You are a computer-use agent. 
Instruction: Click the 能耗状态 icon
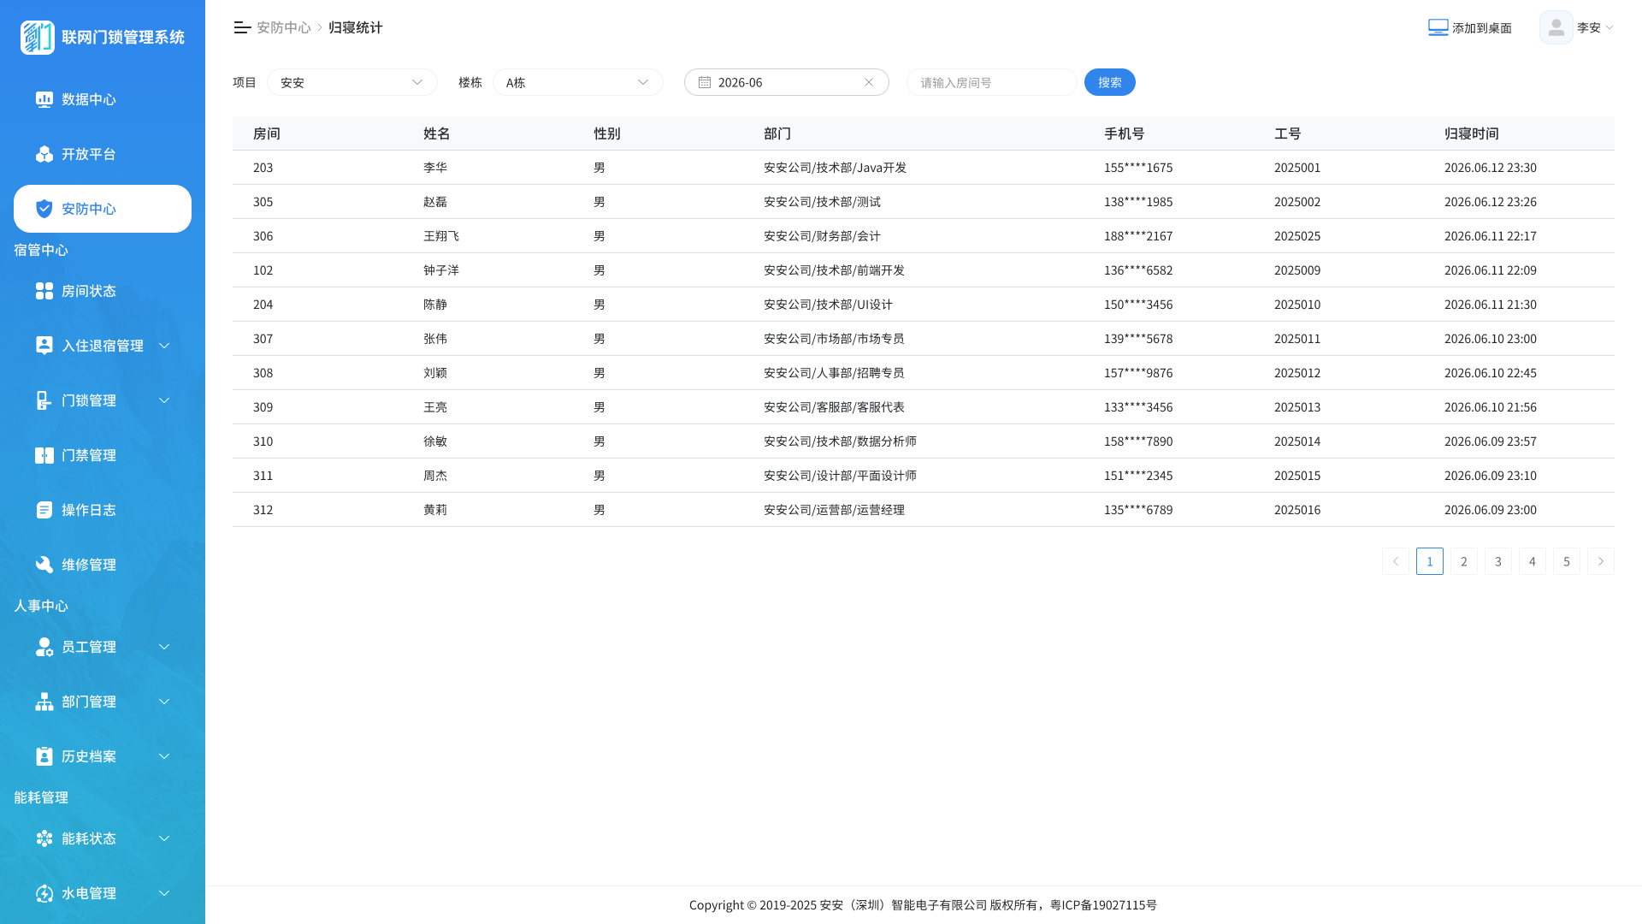(44, 838)
